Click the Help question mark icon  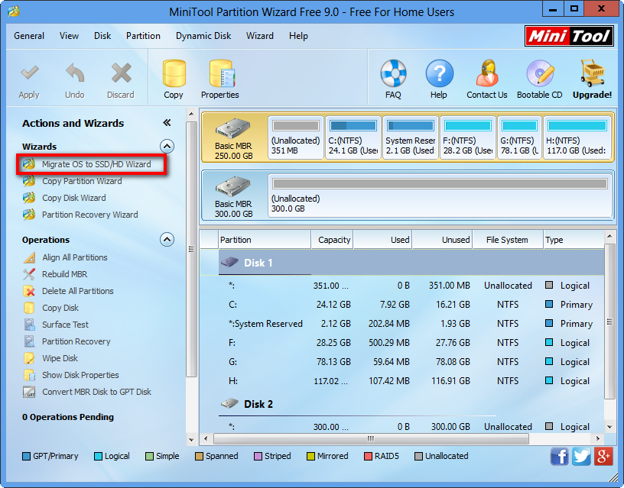coord(440,73)
